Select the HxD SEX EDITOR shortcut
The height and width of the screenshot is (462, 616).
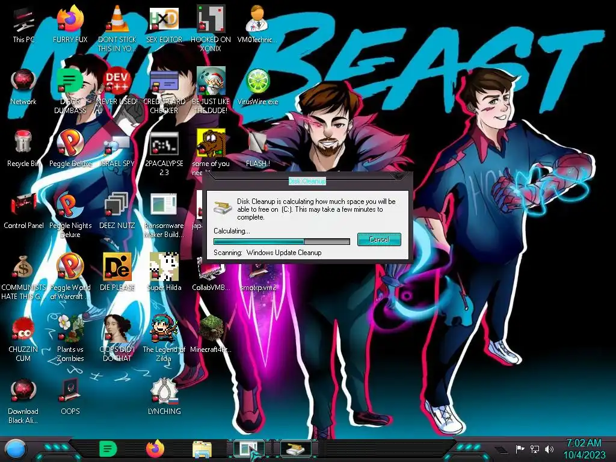164,20
